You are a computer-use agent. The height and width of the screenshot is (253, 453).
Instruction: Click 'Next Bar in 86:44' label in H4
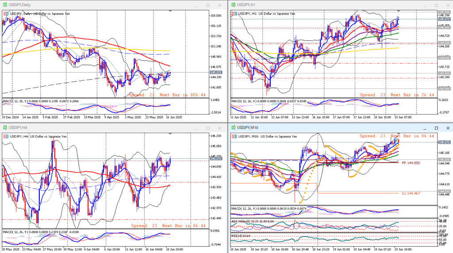coord(184,226)
